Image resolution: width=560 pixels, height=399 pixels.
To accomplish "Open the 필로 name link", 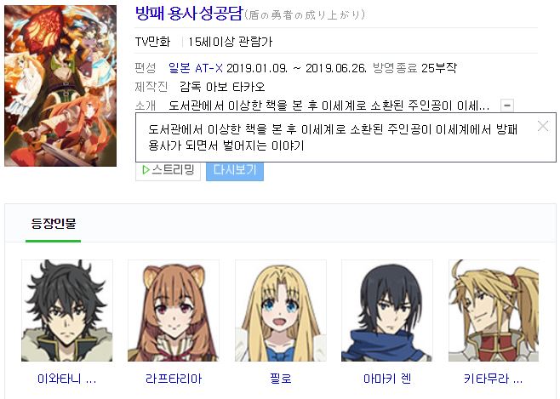I will point(281,379).
